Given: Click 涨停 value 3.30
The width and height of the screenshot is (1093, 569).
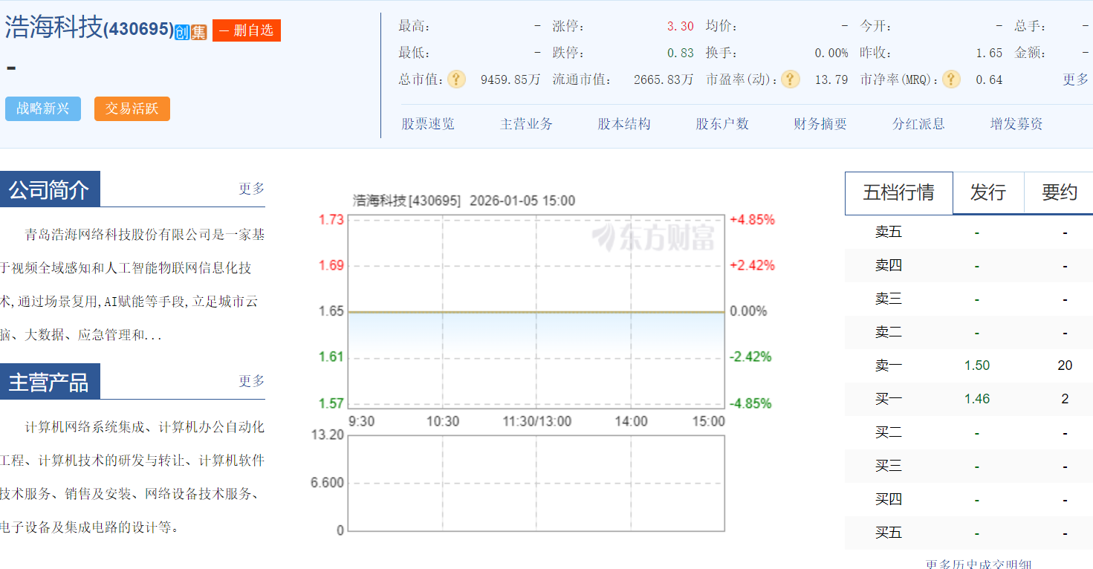Looking at the screenshot, I should pyautogui.click(x=680, y=26).
